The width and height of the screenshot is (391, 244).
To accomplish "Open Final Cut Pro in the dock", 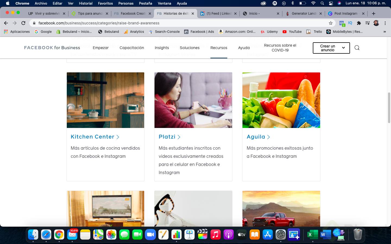I will pyautogui.click(x=203, y=235).
